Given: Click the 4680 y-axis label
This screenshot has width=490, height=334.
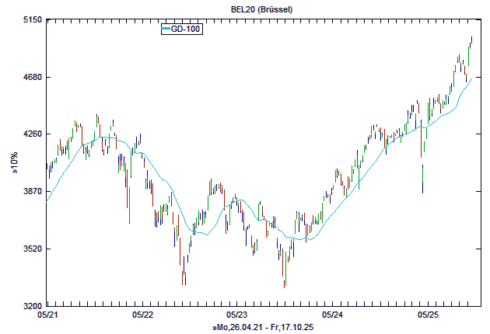Looking at the screenshot, I should coord(31,78).
